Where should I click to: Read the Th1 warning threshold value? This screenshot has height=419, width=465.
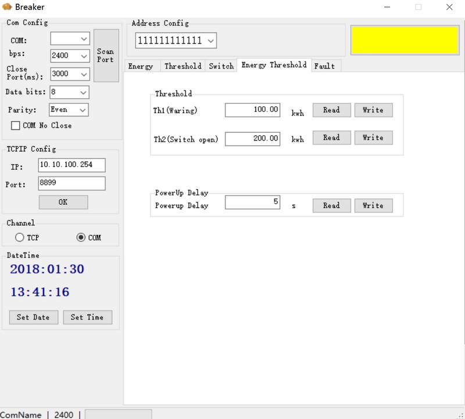pos(331,110)
